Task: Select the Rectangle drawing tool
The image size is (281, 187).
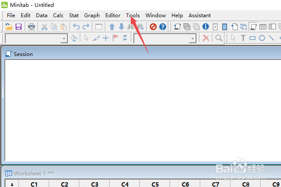Action: (x=253, y=38)
